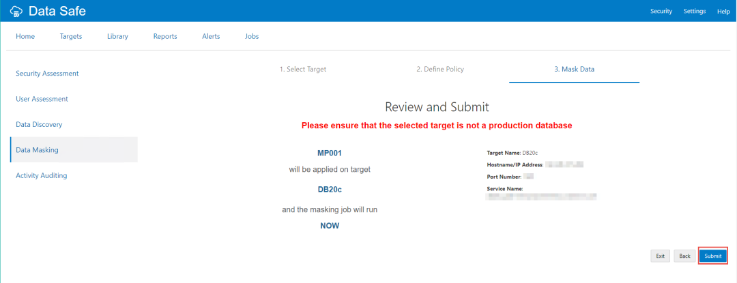Click 'and the masking job will run' text
737x283 pixels.
330,210
